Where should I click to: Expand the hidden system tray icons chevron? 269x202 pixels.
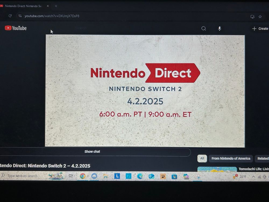[x=253, y=177]
